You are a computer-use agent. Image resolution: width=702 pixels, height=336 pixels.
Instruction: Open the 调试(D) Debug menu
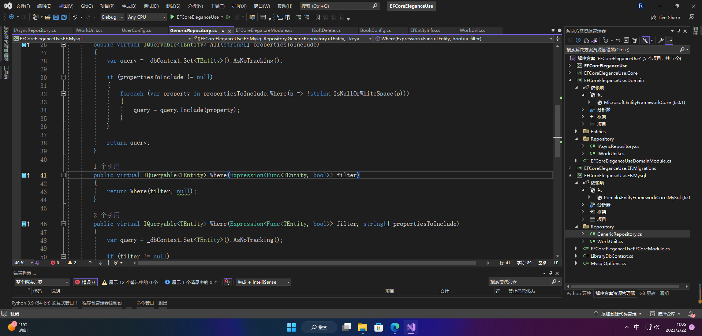click(151, 6)
